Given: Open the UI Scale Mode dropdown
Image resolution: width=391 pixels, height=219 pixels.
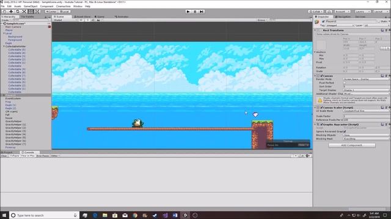Looking at the screenshot, I should 367,111.
